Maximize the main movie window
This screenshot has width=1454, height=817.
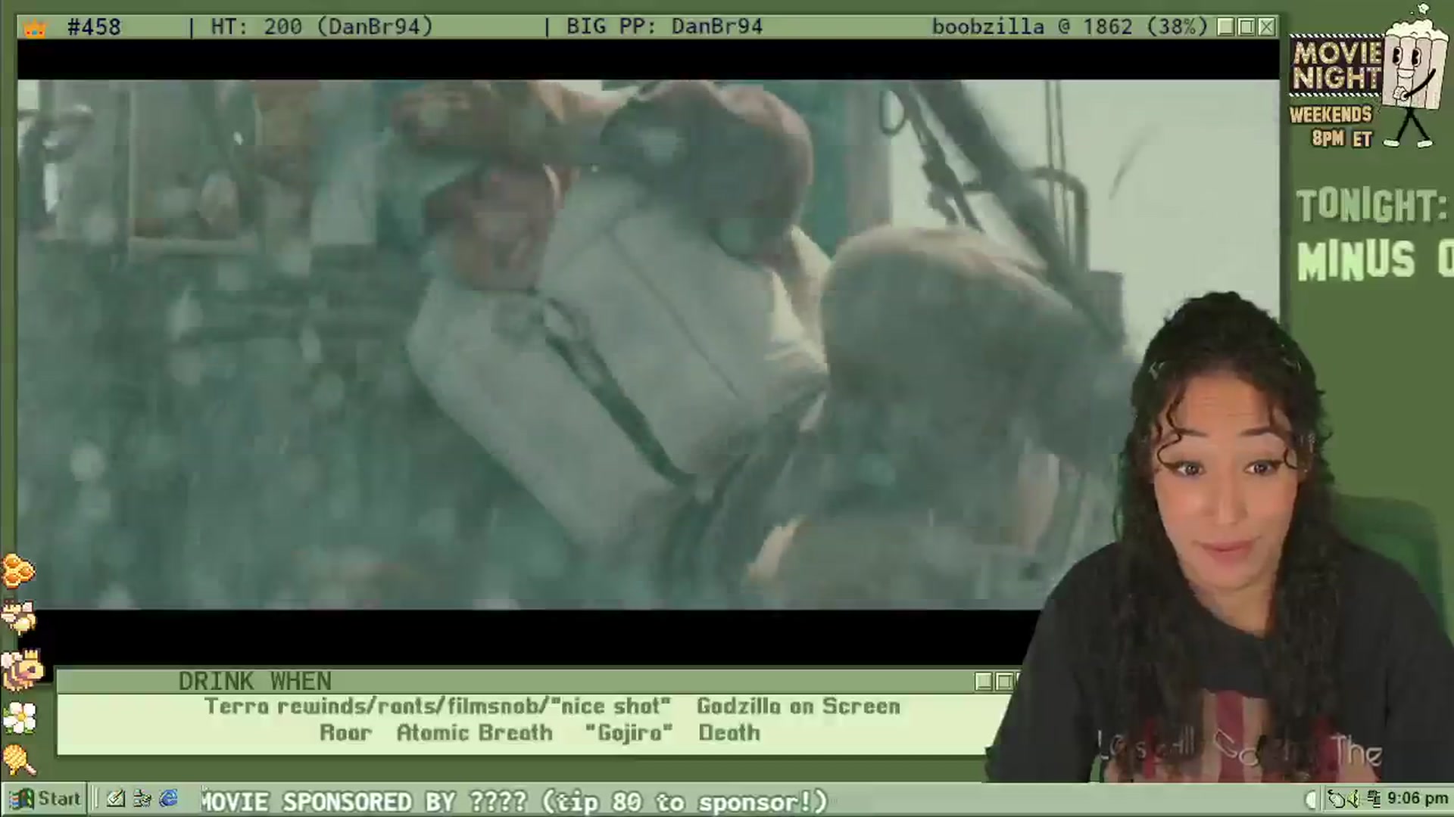(1247, 27)
